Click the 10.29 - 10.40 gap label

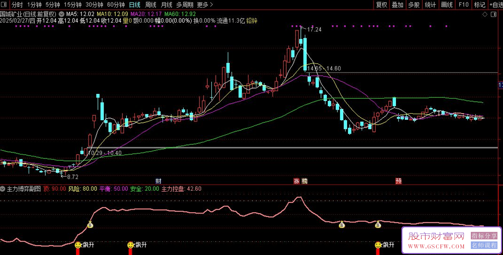(104, 153)
